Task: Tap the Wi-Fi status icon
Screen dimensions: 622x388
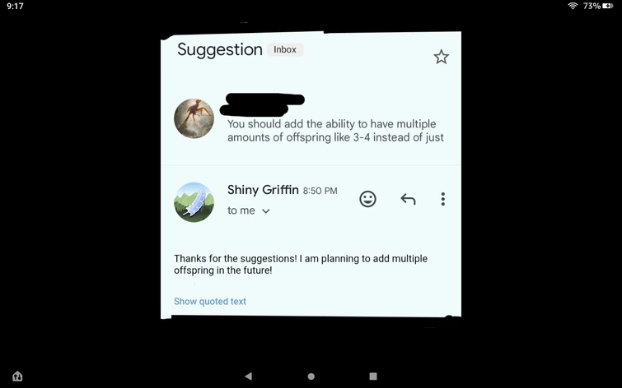Action: 573,6
